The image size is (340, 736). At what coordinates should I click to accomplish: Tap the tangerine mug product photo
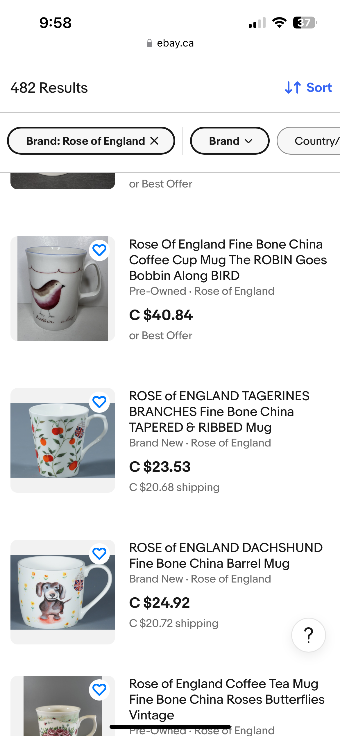tap(62, 440)
